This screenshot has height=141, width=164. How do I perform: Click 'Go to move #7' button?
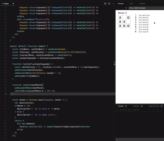(x=143, y=32)
